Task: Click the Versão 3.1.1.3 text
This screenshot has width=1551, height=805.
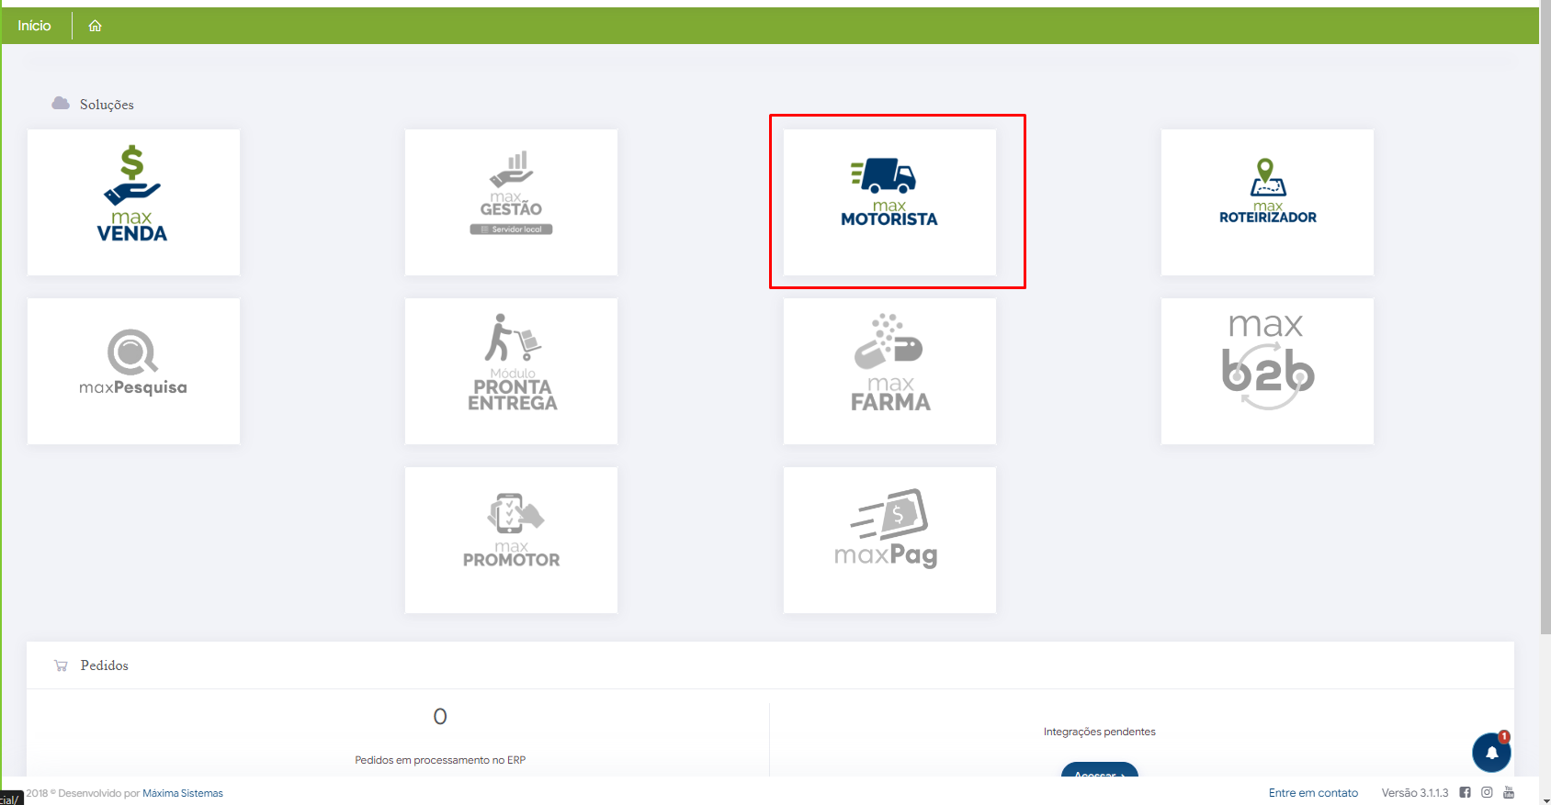Action: click(x=1415, y=793)
